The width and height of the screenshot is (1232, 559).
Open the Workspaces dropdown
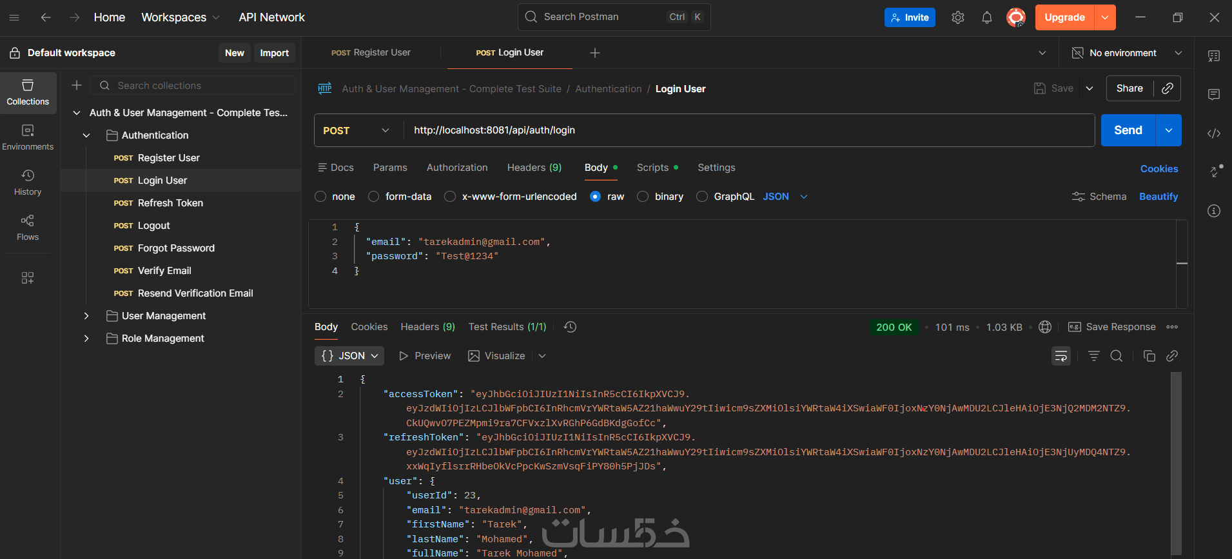(181, 17)
